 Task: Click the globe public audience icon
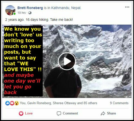click(30, 13)
